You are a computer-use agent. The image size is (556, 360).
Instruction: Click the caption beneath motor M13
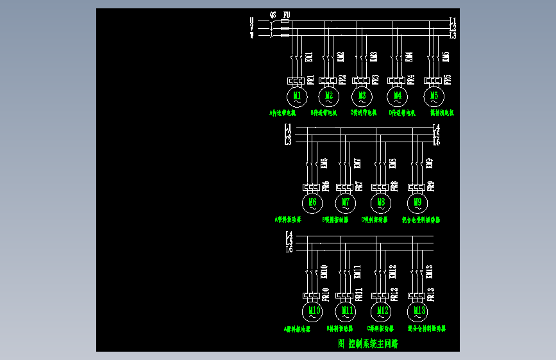click(x=426, y=329)
